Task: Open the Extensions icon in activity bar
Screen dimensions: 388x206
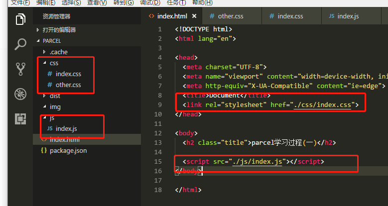Action: (x=20, y=119)
